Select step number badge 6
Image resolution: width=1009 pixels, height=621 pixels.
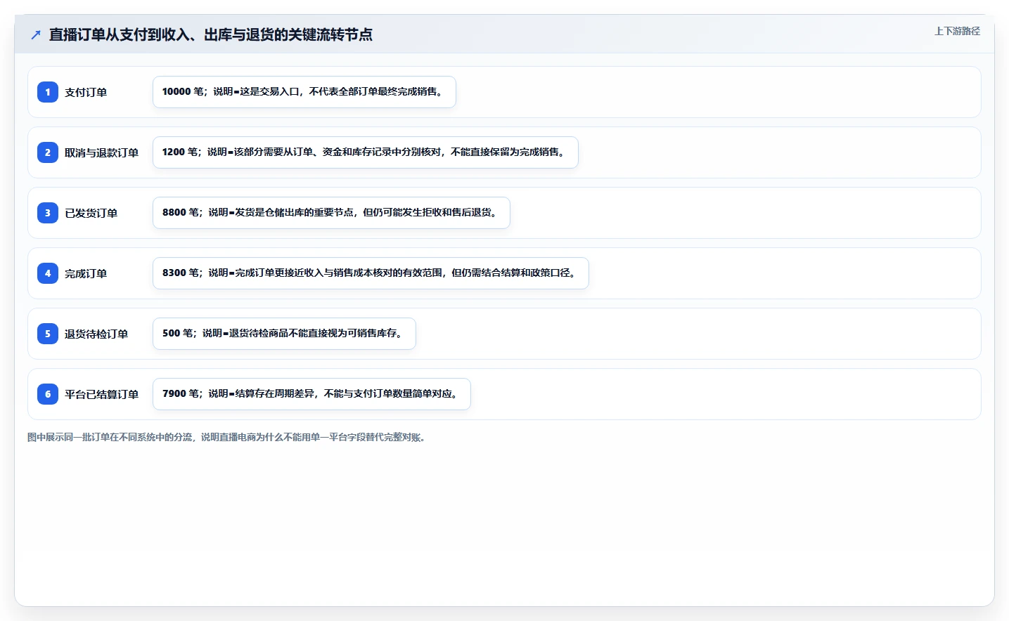tap(48, 394)
